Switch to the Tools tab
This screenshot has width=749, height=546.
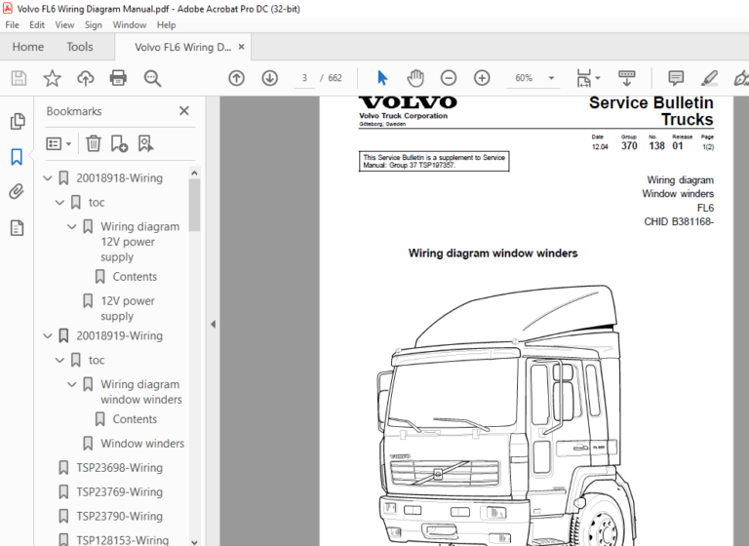tap(80, 47)
